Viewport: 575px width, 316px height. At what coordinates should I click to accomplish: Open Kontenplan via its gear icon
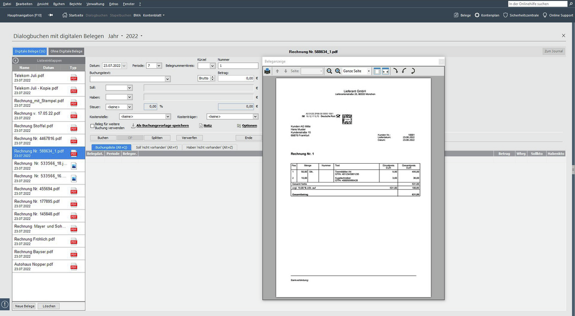pyautogui.click(x=477, y=15)
